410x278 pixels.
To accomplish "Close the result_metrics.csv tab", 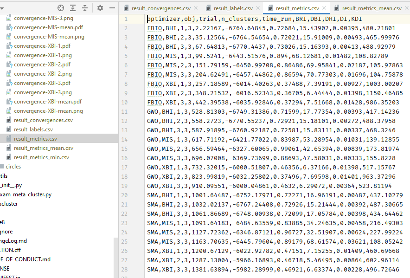I will point(324,8).
